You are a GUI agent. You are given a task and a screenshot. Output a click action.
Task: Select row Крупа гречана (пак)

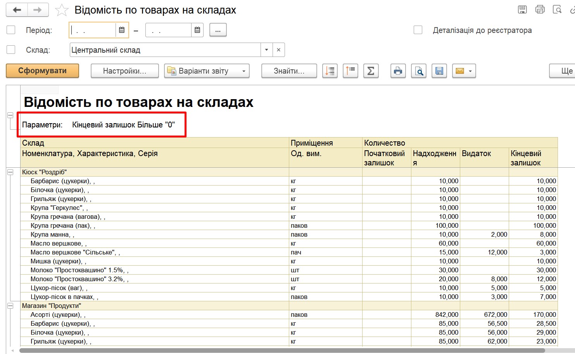coord(289,225)
